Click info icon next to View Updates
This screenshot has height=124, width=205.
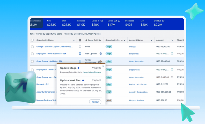pyautogui.click(x=101, y=54)
